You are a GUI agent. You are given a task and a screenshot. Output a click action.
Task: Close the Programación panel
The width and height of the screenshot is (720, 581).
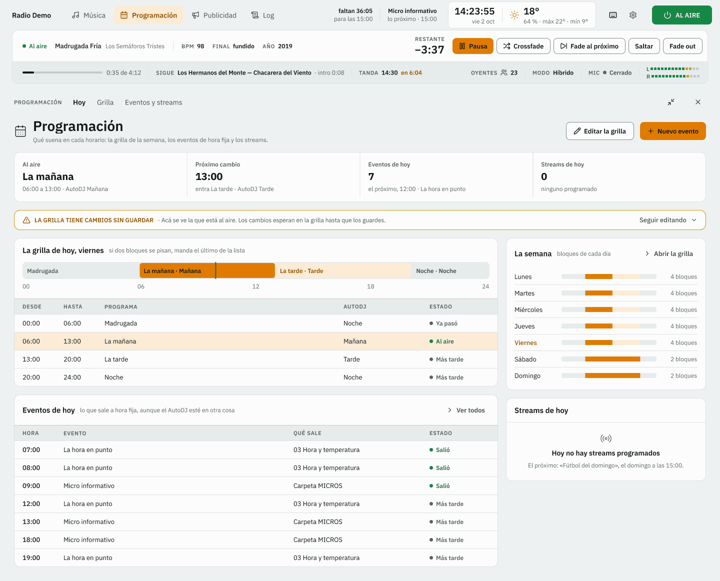(698, 102)
